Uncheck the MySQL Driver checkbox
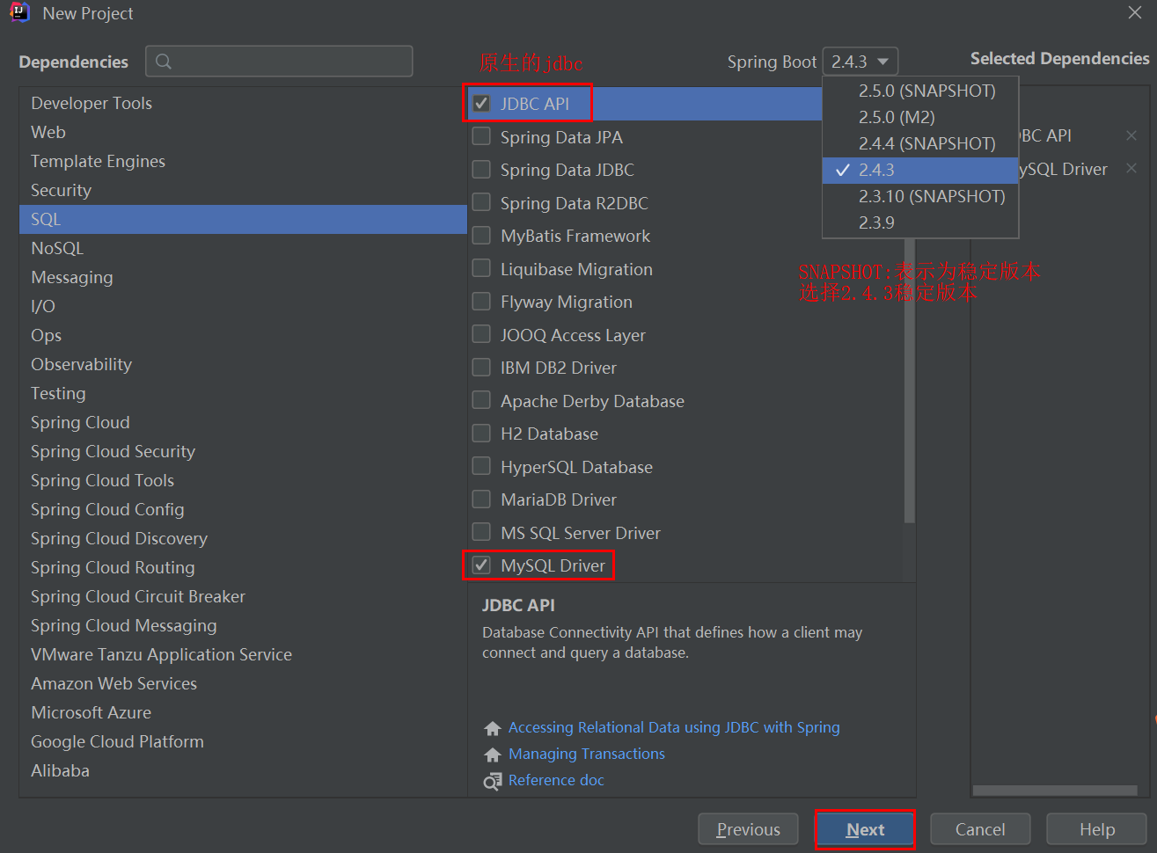The width and height of the screenshot is (1157, 853). [x=481, y=565]
